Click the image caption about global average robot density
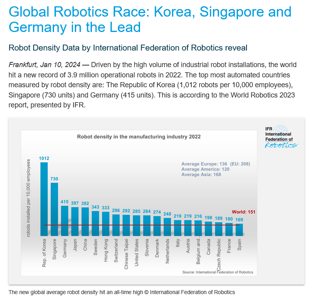The image size is (312, 300). [x=121, y=292]
